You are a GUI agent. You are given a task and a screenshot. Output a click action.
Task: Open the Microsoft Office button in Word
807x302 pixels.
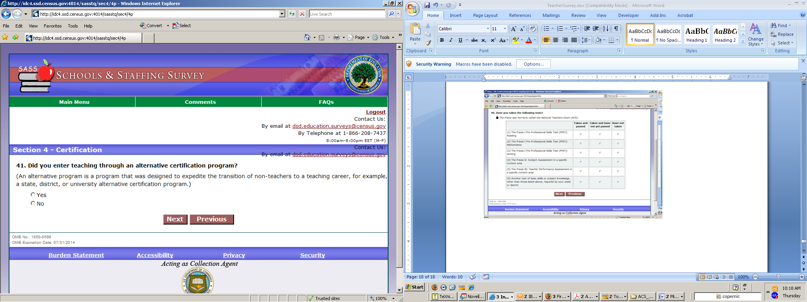tap(413, 9)
